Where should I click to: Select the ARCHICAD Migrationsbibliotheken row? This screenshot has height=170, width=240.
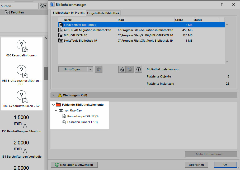pyautogui.click(x=141, y=30)
